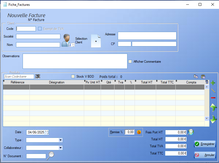
Task: Focus the client Code field
Action: click(x=26, y=29)
